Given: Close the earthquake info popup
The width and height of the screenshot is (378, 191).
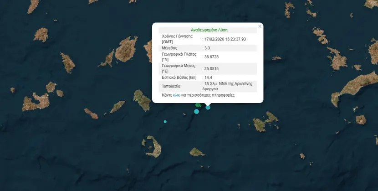Looking at the screenshot, I should click(x=260, y=26).
